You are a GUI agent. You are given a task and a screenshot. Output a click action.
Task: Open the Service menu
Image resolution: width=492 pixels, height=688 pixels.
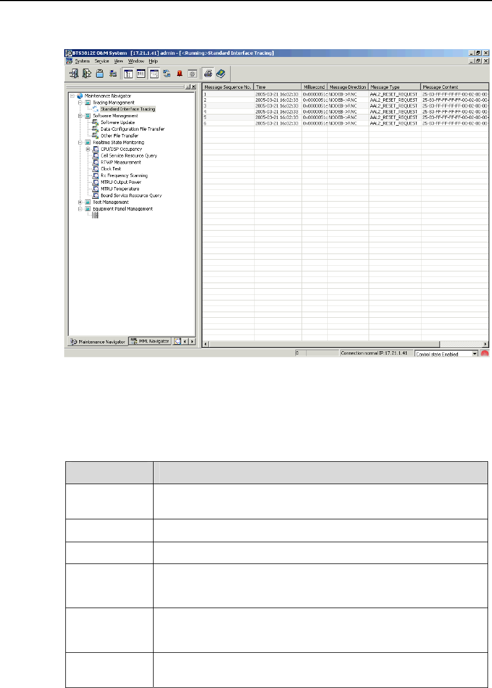[x=102, y=61]
